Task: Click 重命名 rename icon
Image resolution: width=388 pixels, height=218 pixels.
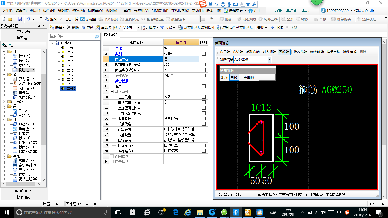Action: 103,28
